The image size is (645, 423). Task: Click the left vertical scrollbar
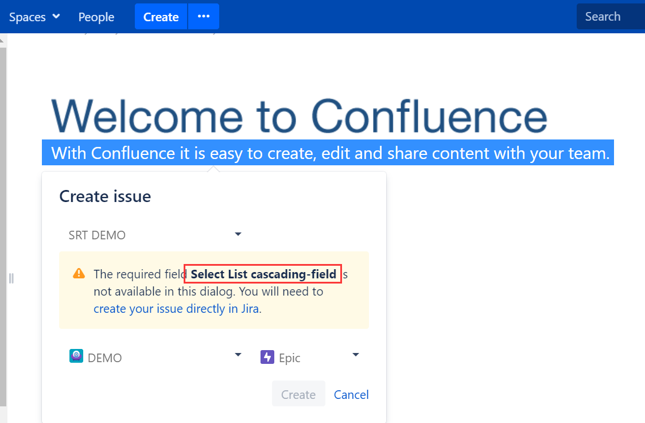3,226
